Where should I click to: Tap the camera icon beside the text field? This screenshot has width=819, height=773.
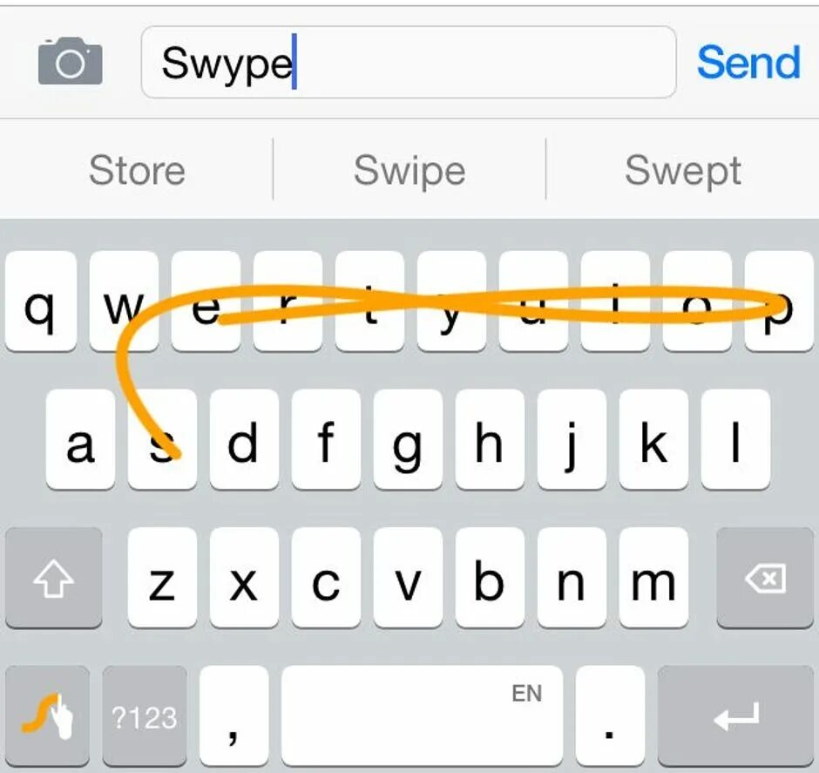tap(70, 61)
